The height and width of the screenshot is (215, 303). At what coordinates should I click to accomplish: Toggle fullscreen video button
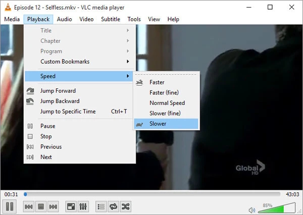coord(71,207)
